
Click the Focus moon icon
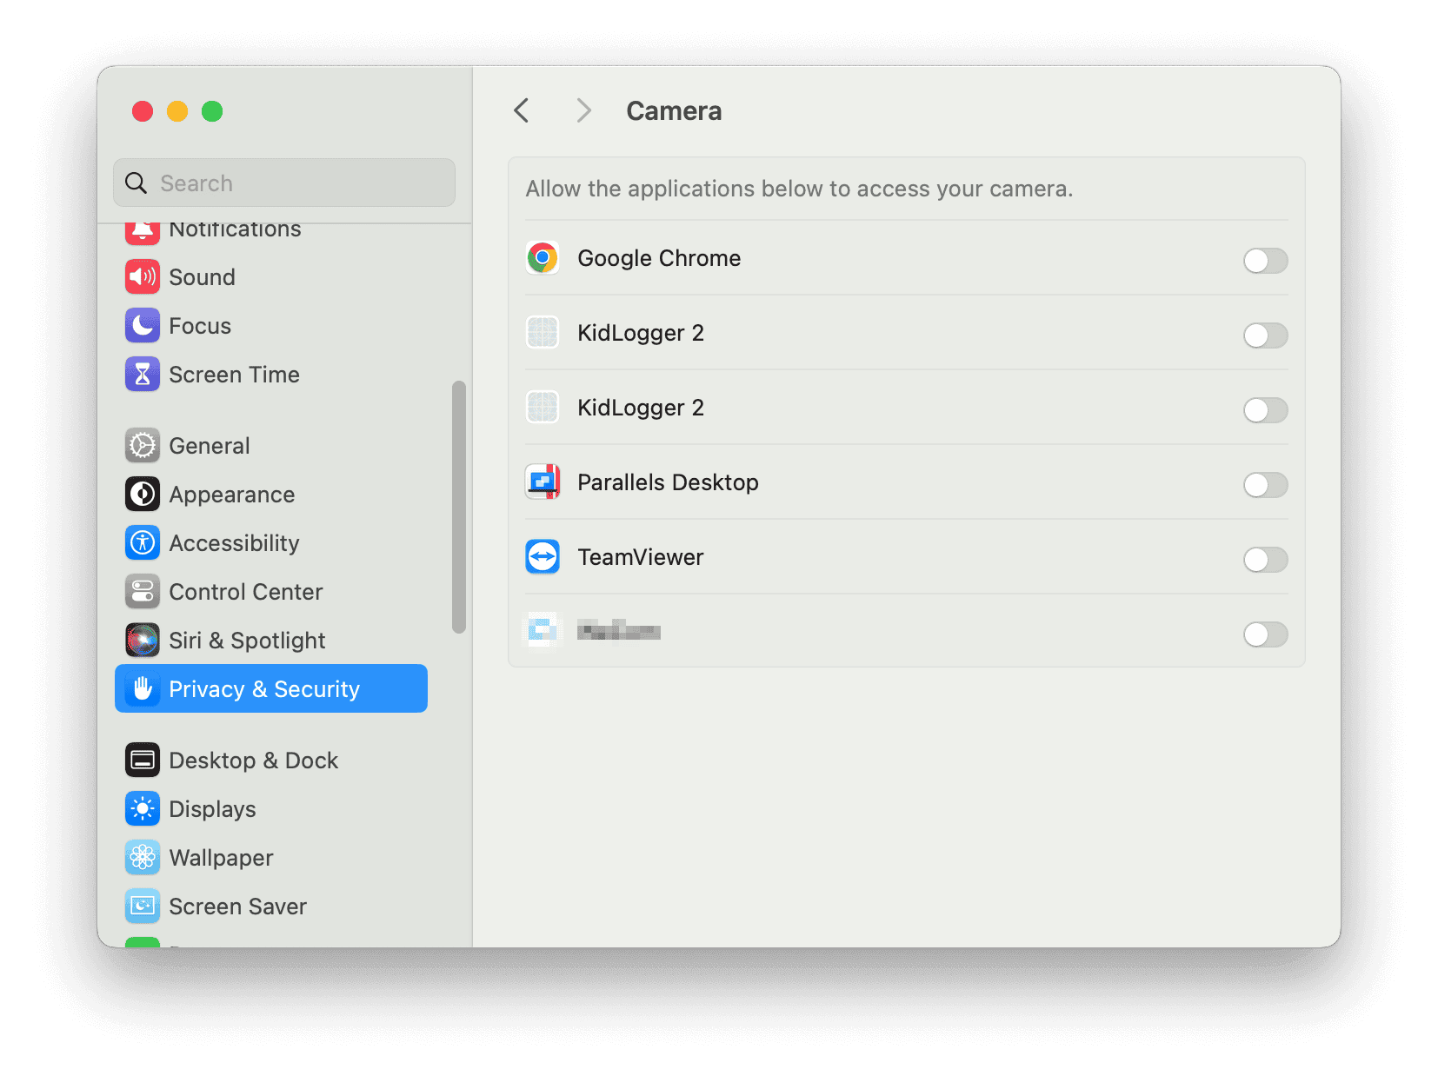point(143,326)
